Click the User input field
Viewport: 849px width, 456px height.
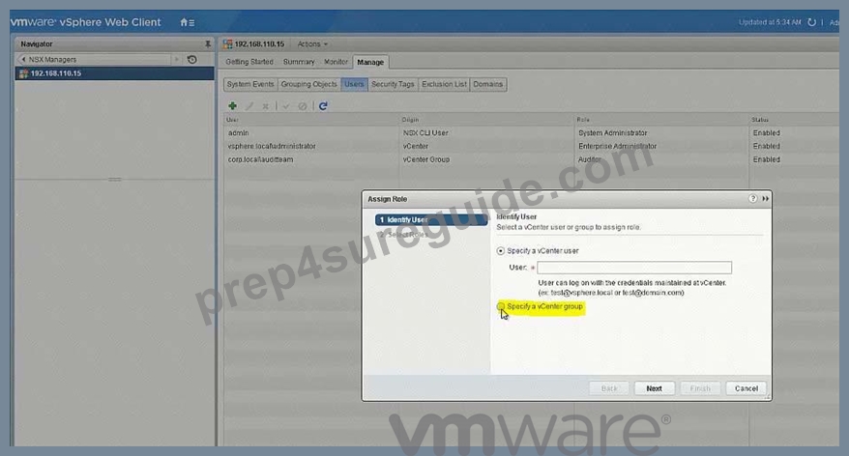[x=634, y=268]
